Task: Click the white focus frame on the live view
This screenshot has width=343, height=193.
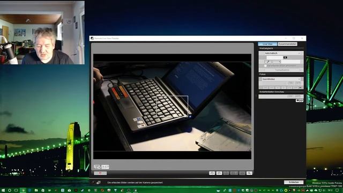Action: point(172,106)
